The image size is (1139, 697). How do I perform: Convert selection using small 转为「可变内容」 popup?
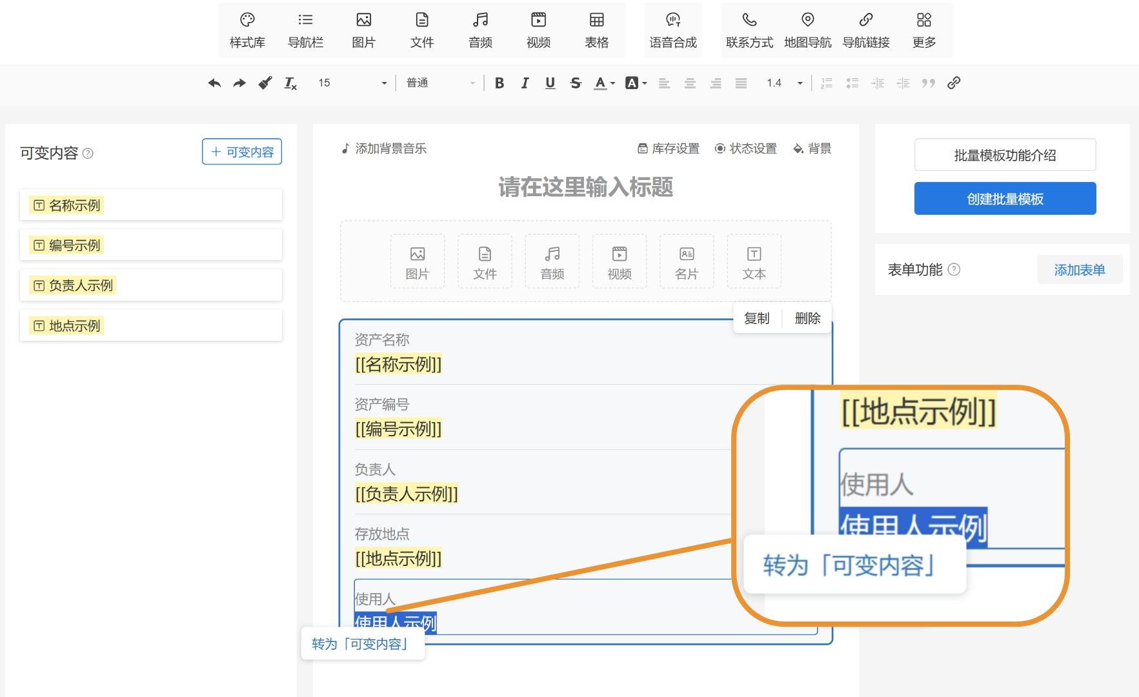(363, 644)
